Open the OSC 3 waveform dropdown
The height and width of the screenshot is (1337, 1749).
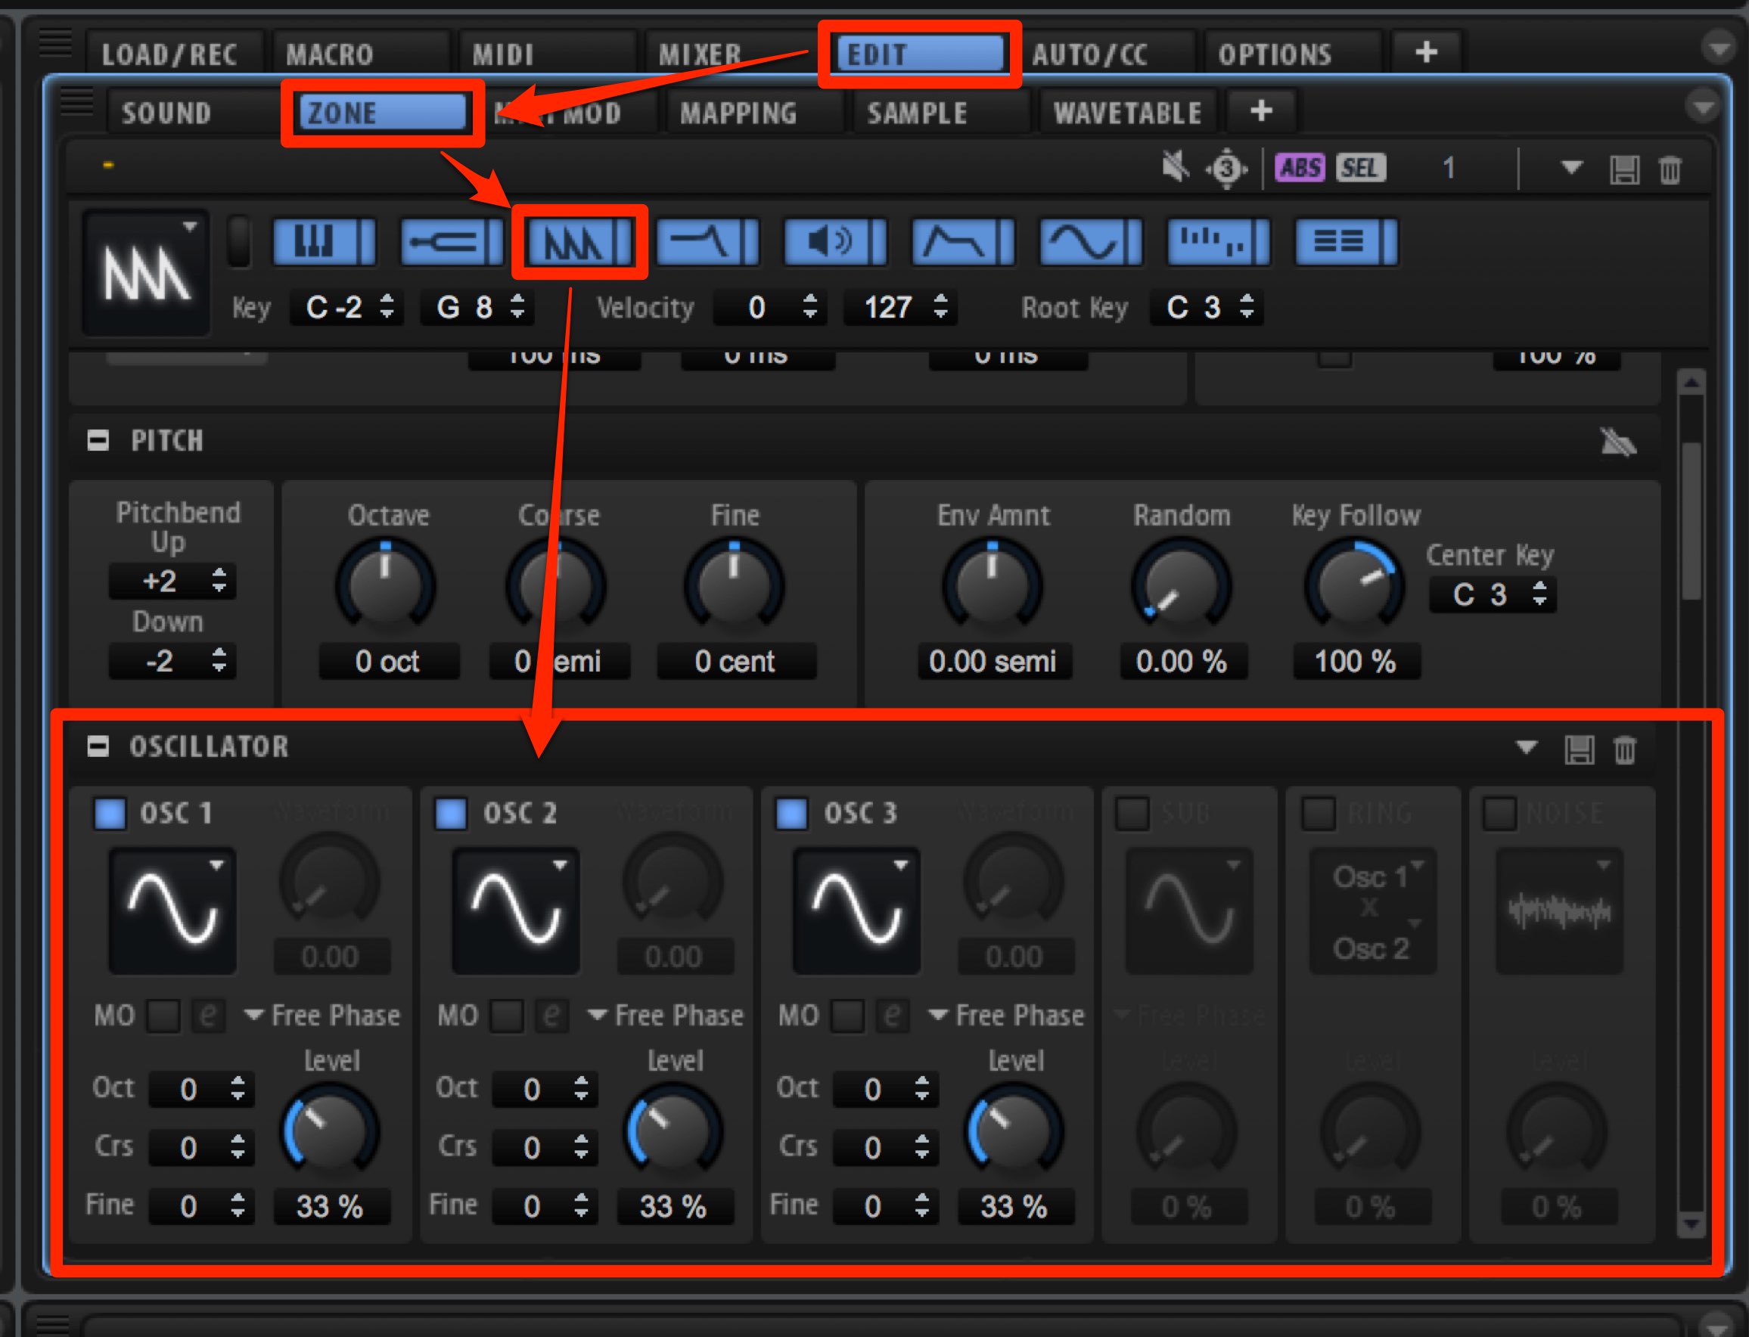tap(856, 910)
